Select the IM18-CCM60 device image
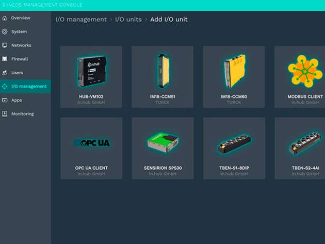The height and width of the screenshot is (244, 325). click(x=235, y=71)
